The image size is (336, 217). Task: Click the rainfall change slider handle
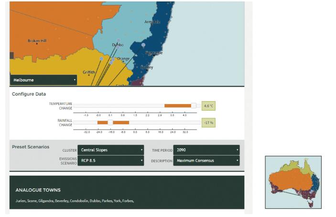point(110,123)
